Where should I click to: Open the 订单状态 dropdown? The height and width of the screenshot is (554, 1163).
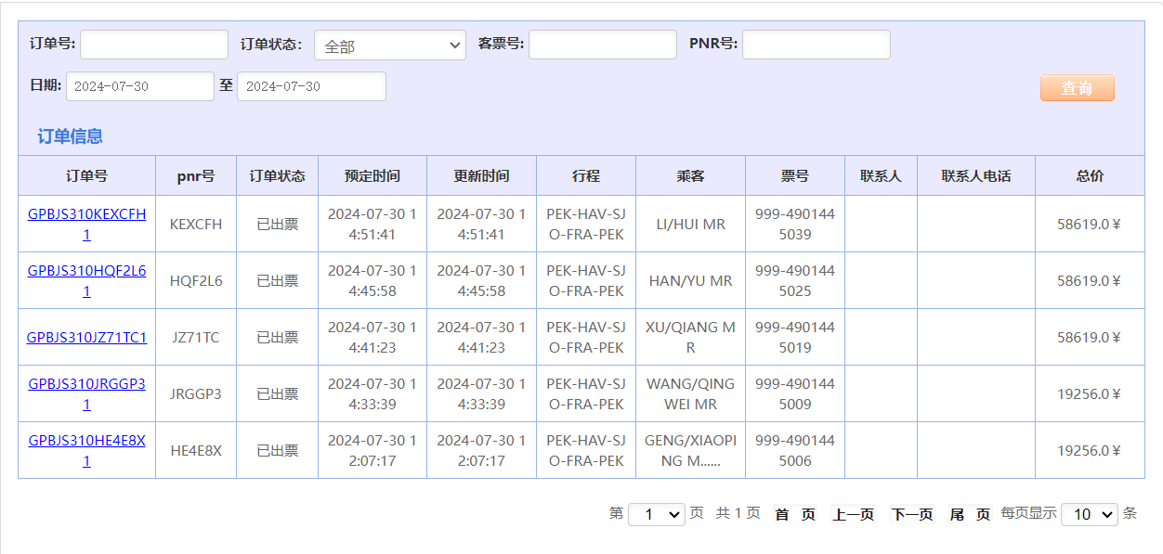point(389,45)
